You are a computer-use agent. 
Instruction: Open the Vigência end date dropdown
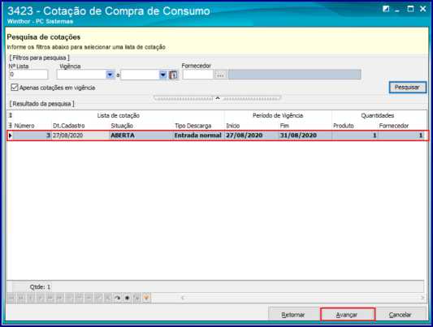coord(163,75)
